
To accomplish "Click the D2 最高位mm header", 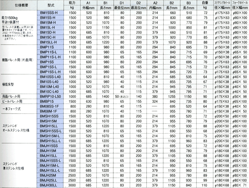I will (139, 5).
